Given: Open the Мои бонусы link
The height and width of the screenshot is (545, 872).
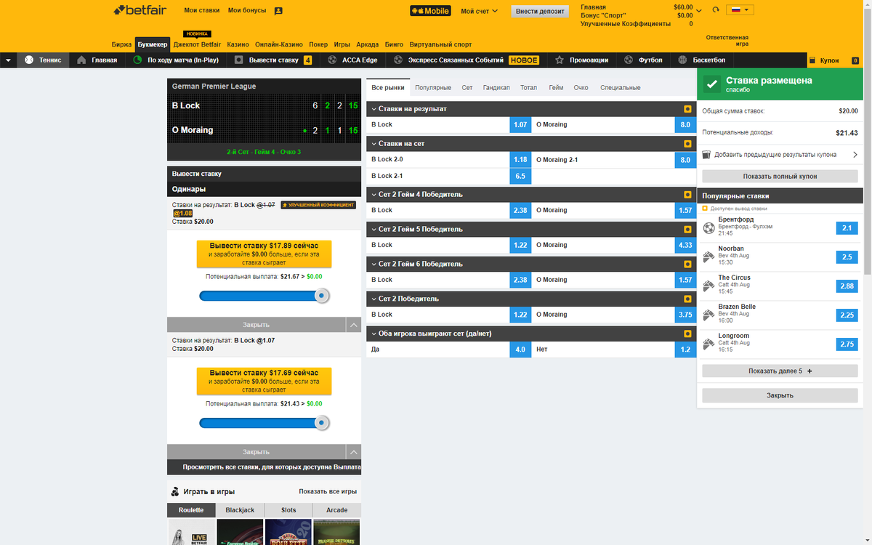Looking at the screenshot, I should tap(247, 11).
